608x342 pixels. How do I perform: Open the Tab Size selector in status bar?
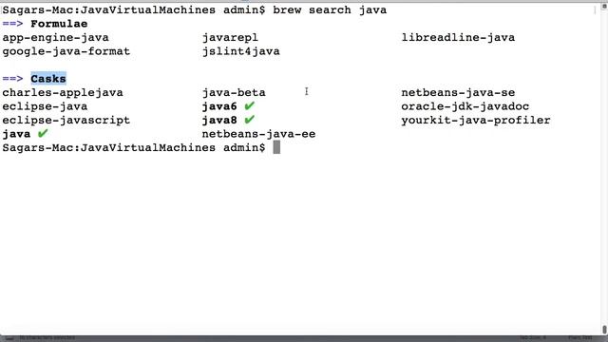pos(533,338)
